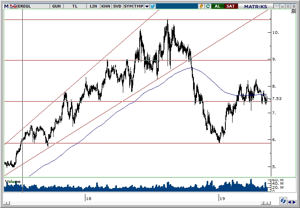Open the TMP templates menu
Image resolution: width=300 pixels, height=208 pixels.
(139, 6)
